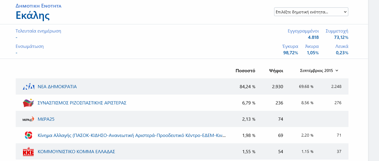
Task: Open the ΝΕΑ ΔΗΜΟΚΡΑΤΙΑ party link
Action: point(57,86)
